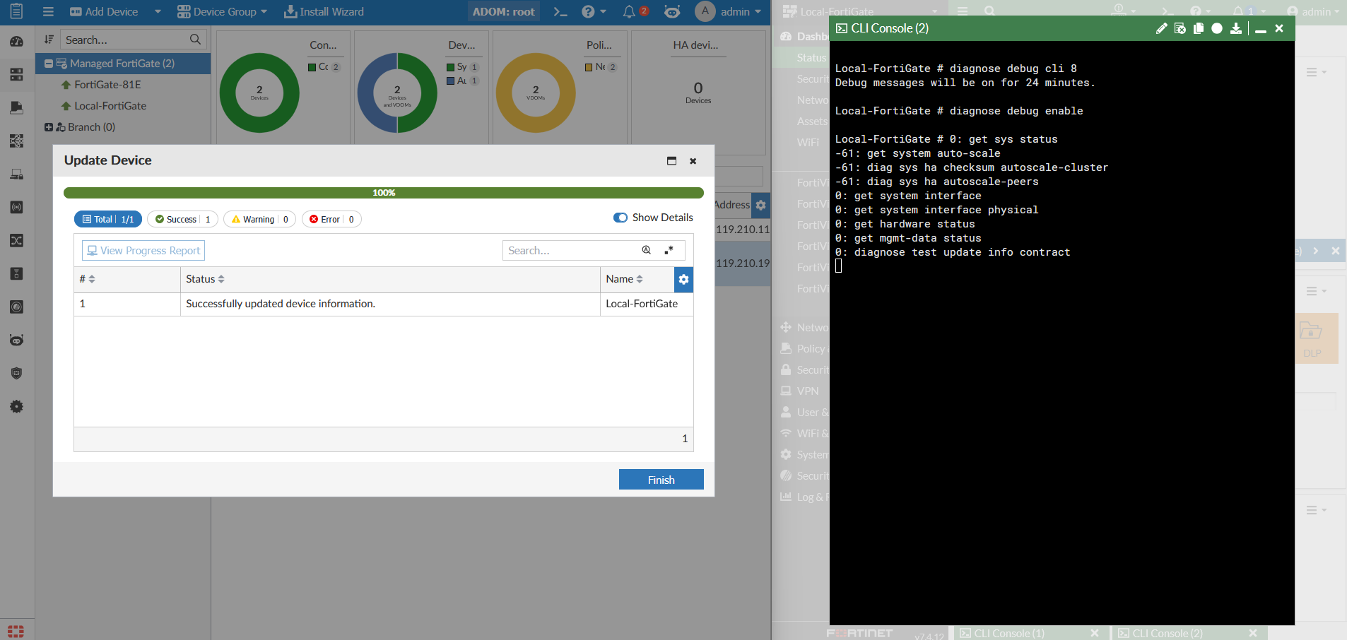Click the column settings gear in Update Device table
1347x640 pixels.
(683, 280)
